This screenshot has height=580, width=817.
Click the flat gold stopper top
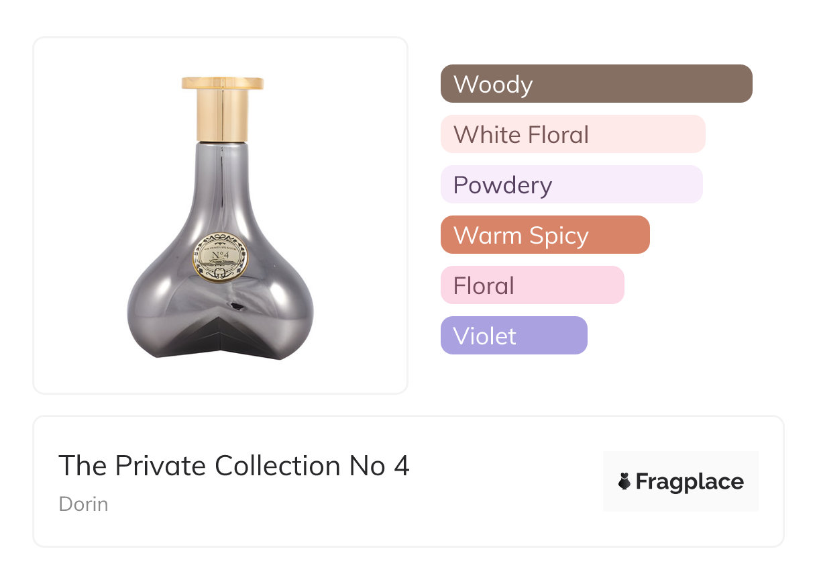(222, 83)
